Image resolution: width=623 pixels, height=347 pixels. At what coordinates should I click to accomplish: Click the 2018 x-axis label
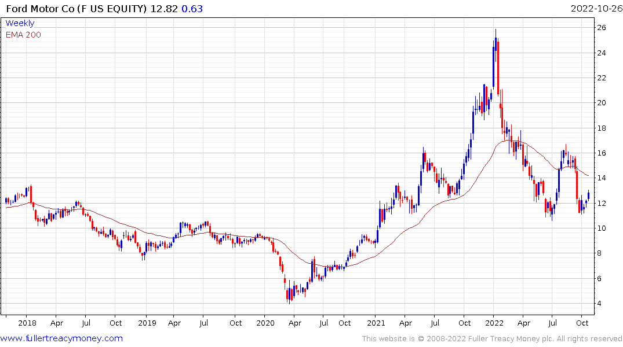(27, 323)
